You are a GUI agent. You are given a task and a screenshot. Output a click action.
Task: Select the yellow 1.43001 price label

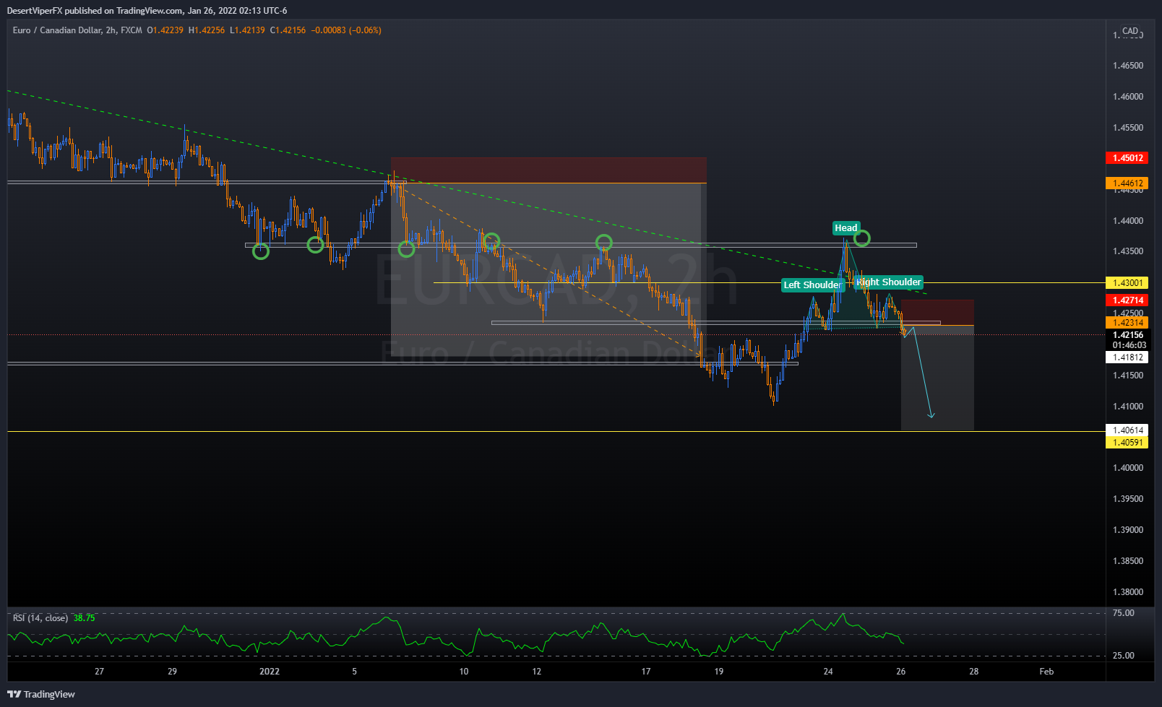[x=1127, y=283]
